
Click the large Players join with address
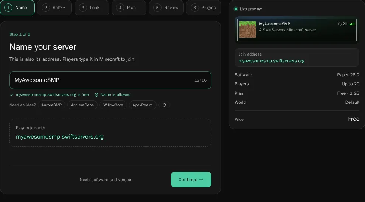60,137
